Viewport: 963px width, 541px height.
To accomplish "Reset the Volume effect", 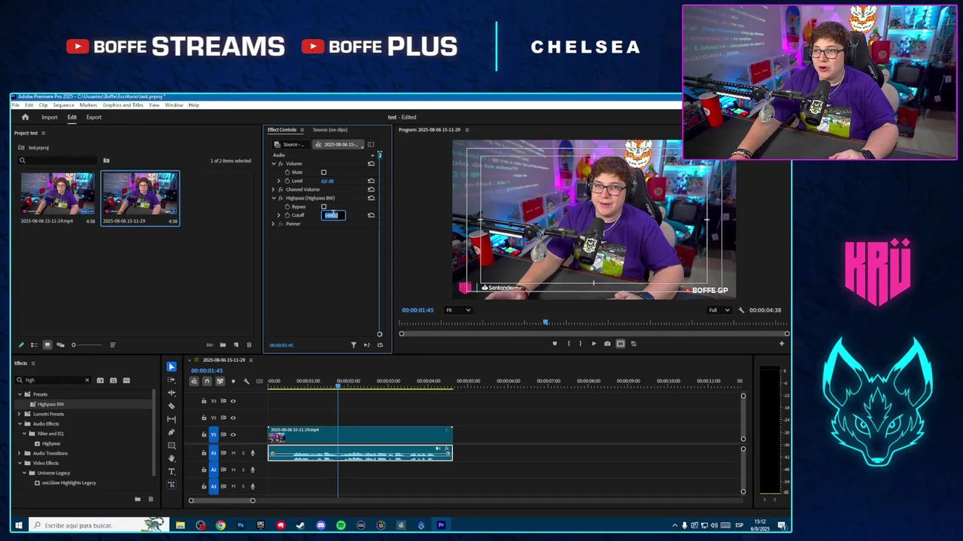I will 371,163.
